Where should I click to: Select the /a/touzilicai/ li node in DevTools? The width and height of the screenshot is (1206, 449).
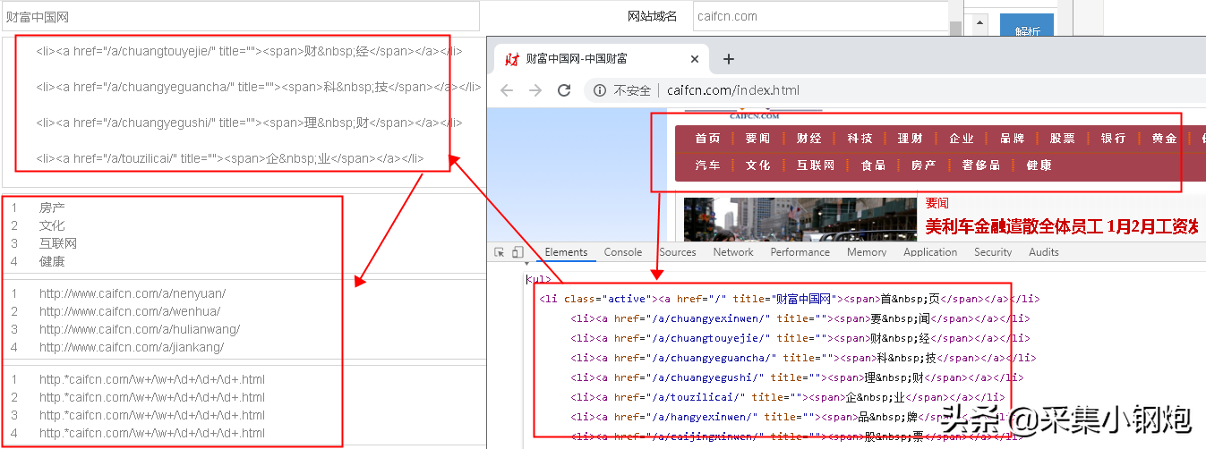click(787, 397)
